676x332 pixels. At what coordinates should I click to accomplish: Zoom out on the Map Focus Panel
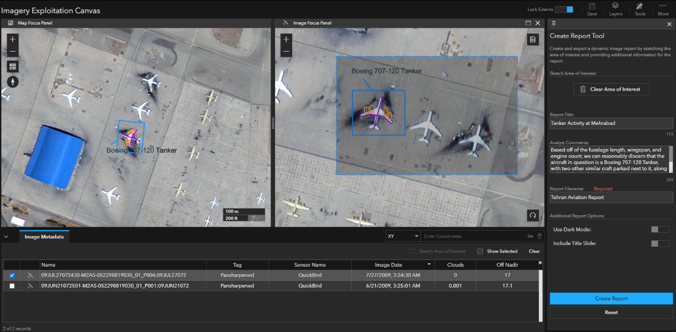13,51
